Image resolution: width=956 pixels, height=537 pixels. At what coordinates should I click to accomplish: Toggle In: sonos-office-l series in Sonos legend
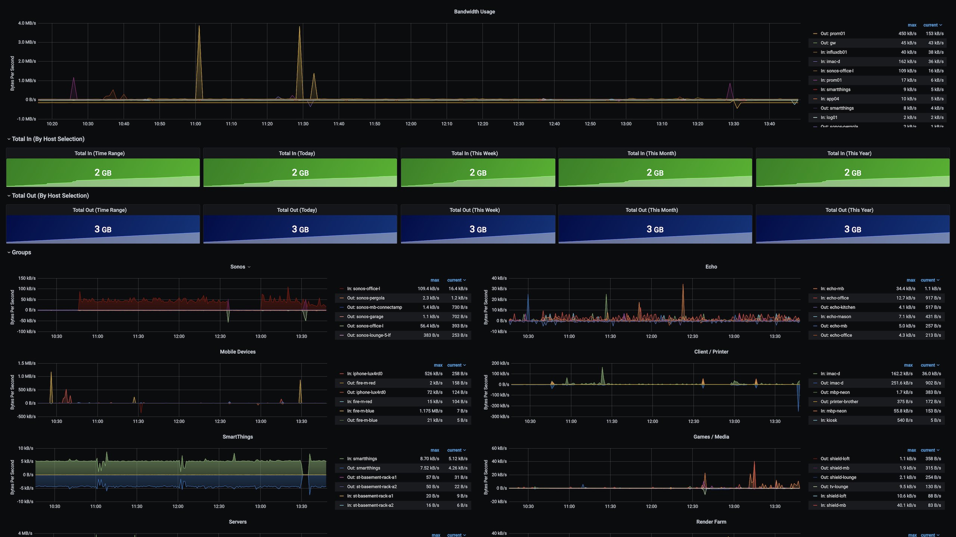(363, 289)
